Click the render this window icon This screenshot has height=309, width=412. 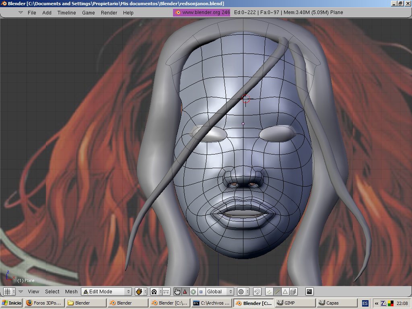click(x=309, y=291)
